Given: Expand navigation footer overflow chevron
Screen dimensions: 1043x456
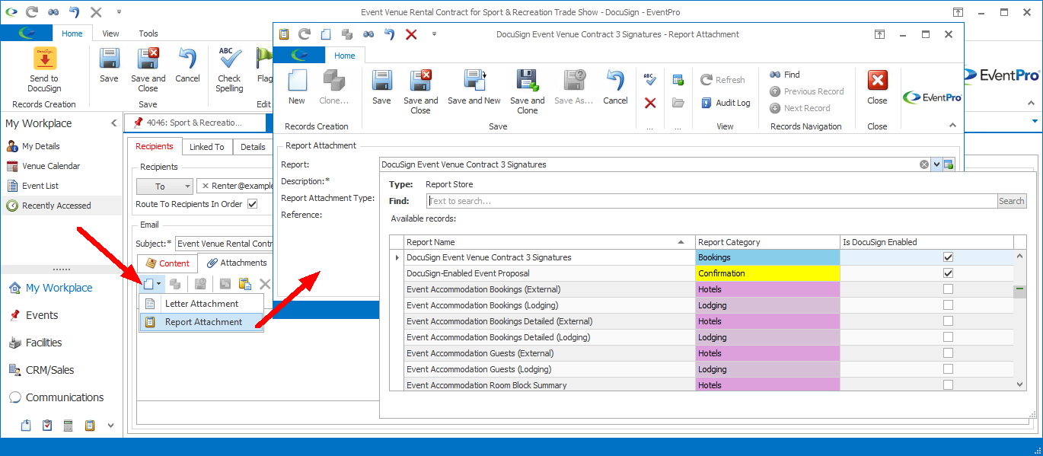Looking at the screenshot, I should coord(110,426).
